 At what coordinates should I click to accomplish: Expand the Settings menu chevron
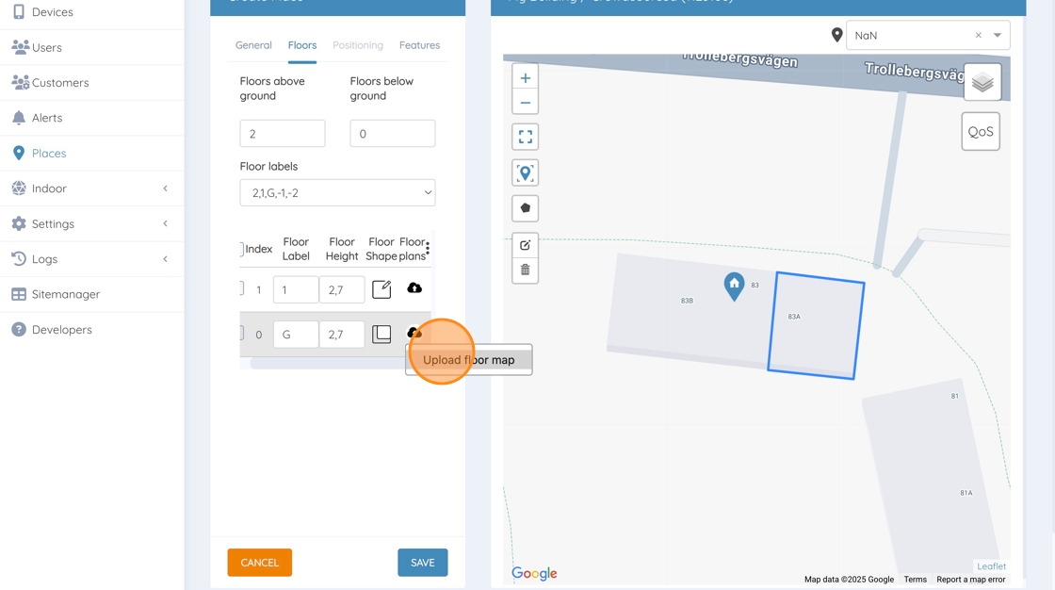[166, 223]
